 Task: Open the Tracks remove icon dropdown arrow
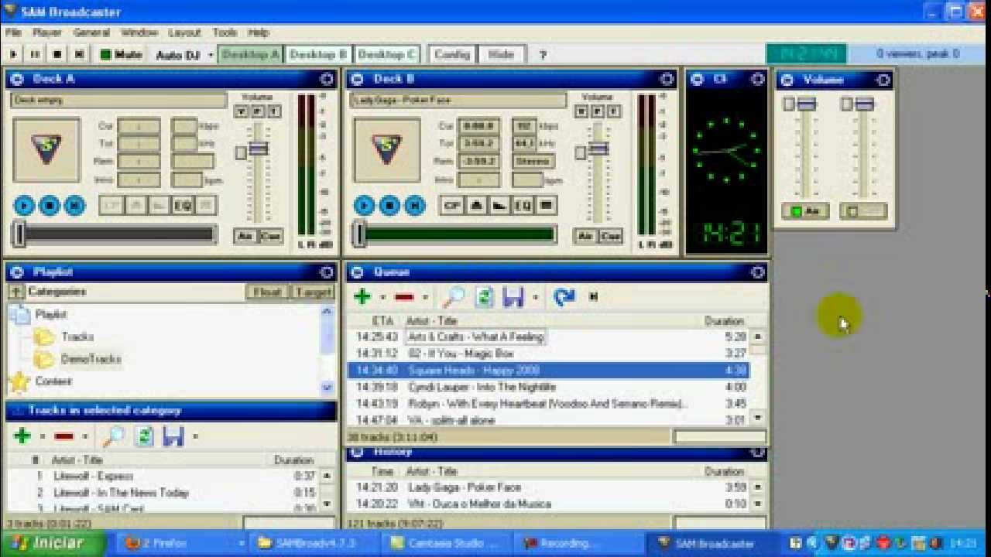(84, 437)
